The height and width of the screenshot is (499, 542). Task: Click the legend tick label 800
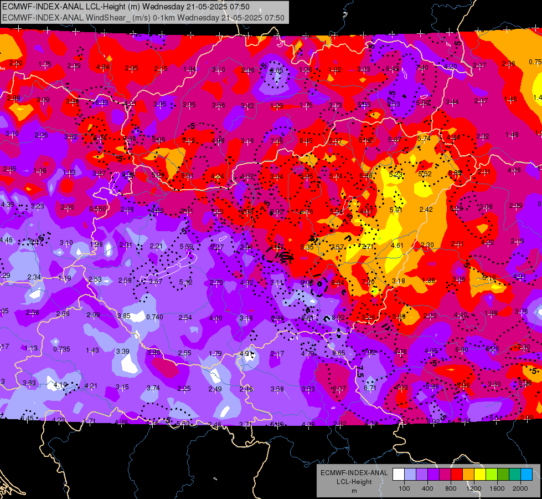(451, 488)
